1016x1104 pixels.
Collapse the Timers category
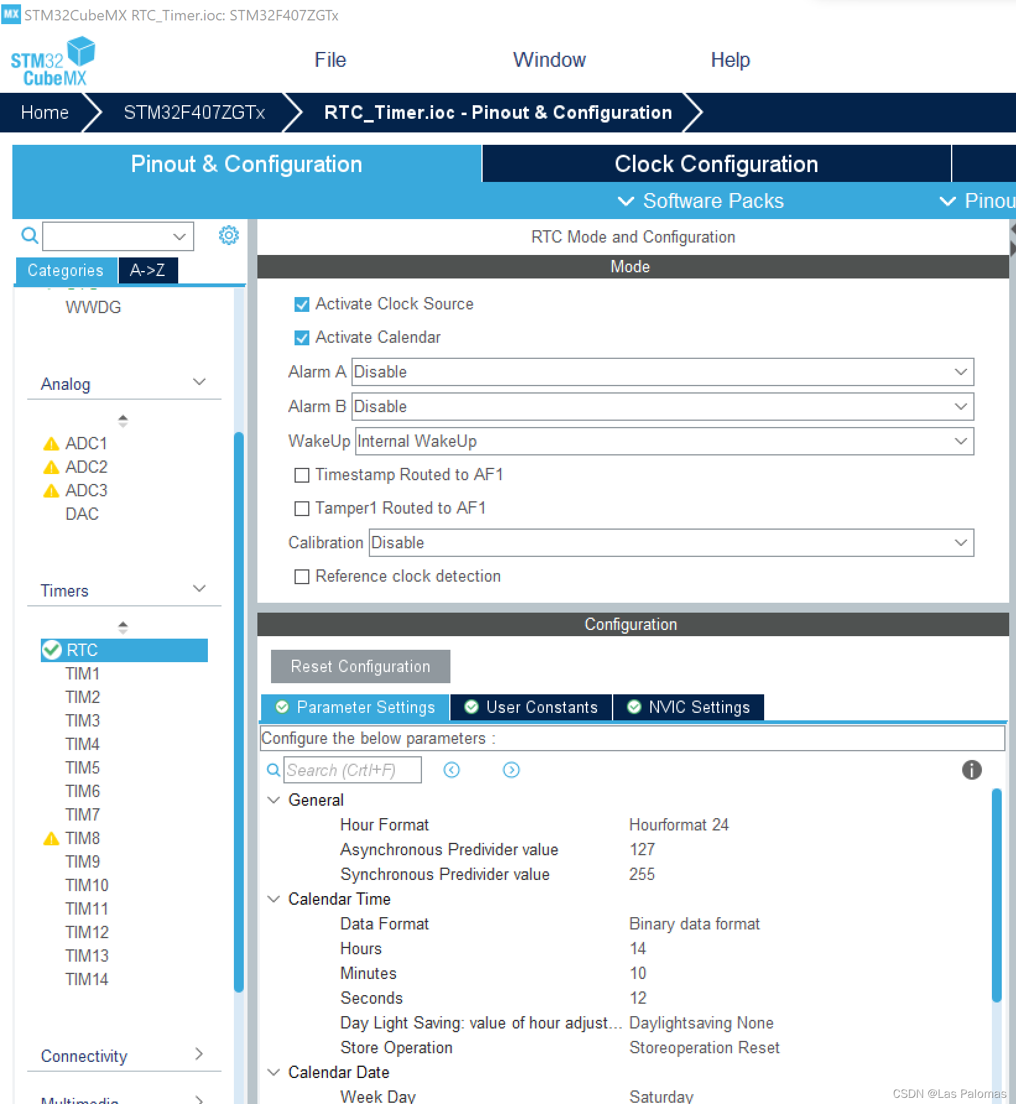tap(199, 589)
